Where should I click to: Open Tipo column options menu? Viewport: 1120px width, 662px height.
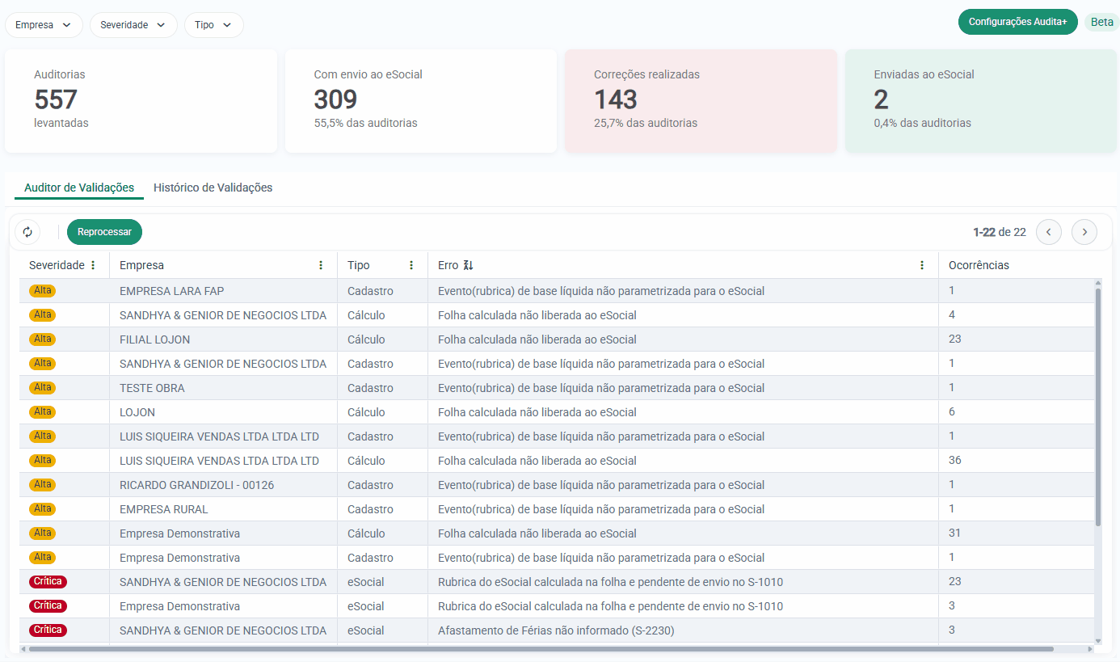click(x=411, y=265)
